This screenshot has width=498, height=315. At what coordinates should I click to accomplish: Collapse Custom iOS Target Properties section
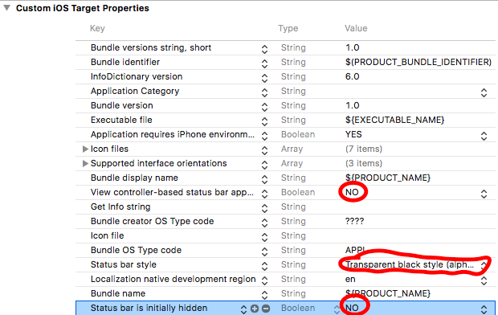point(6,8)
